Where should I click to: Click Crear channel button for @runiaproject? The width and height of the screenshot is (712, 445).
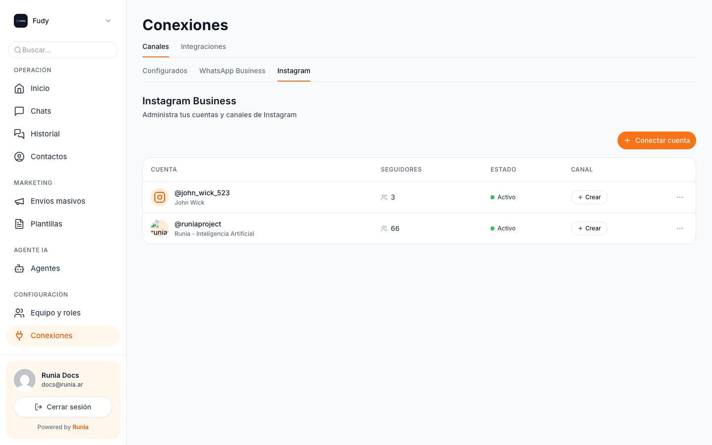pos(589,228)
